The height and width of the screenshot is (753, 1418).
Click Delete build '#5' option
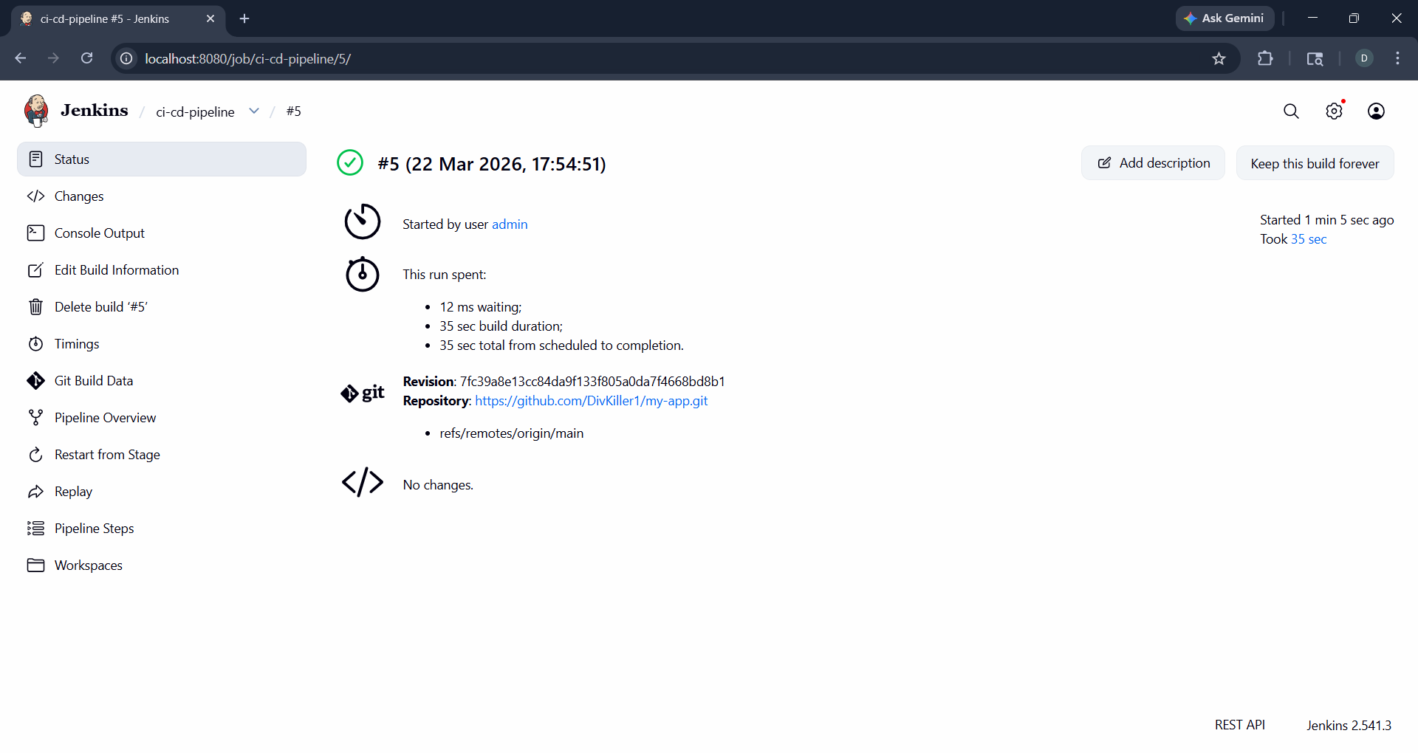click(100, 307)
